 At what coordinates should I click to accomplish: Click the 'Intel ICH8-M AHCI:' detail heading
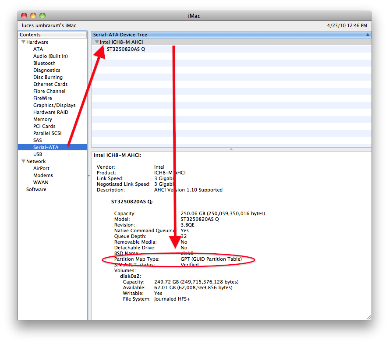[x=117, y=156]
